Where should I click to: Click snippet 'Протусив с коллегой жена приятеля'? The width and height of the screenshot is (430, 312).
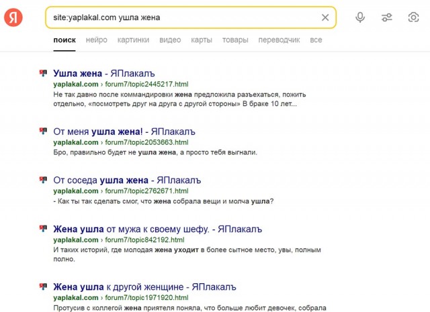click(x=189, y=308)
